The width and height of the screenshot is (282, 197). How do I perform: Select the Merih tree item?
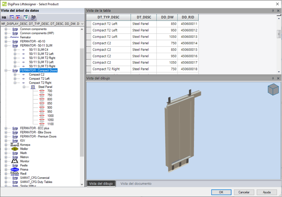(23, 153)
